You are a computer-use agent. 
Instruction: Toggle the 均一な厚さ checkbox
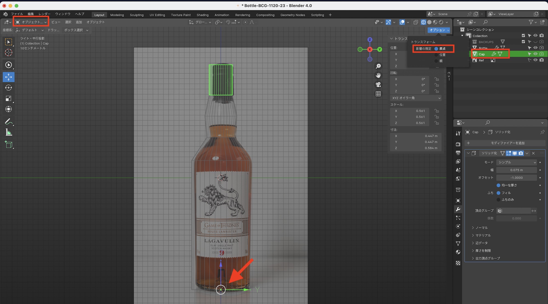pos(498,185)
